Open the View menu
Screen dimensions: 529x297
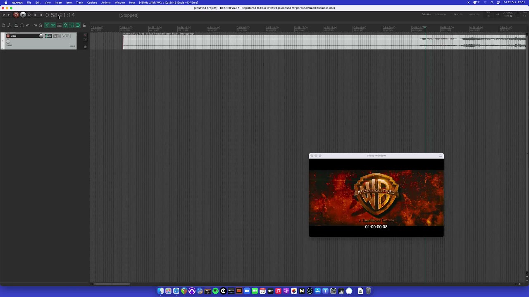[48, 2]
